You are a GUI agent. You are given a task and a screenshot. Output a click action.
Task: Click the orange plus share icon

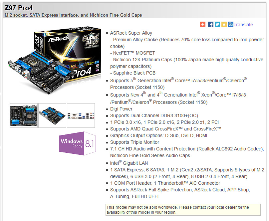203,24
